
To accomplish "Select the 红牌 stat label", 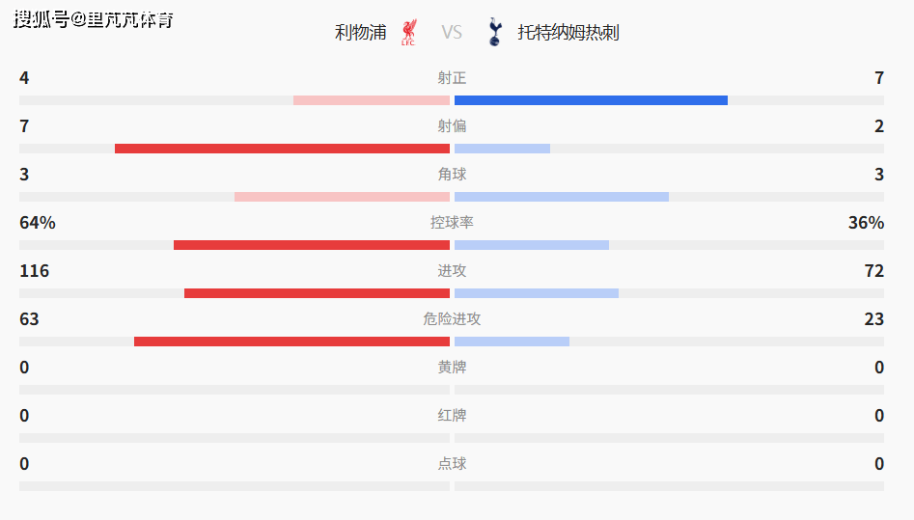I will point(452,416).
